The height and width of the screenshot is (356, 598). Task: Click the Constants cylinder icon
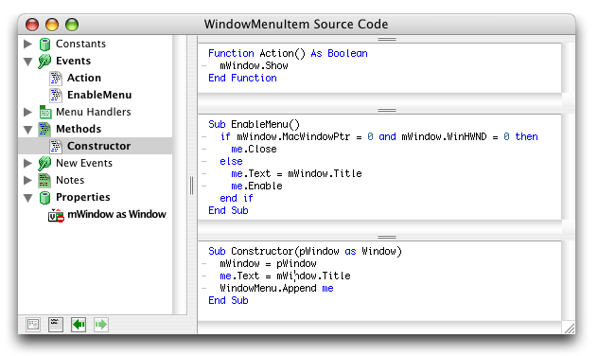pos(44,44)
